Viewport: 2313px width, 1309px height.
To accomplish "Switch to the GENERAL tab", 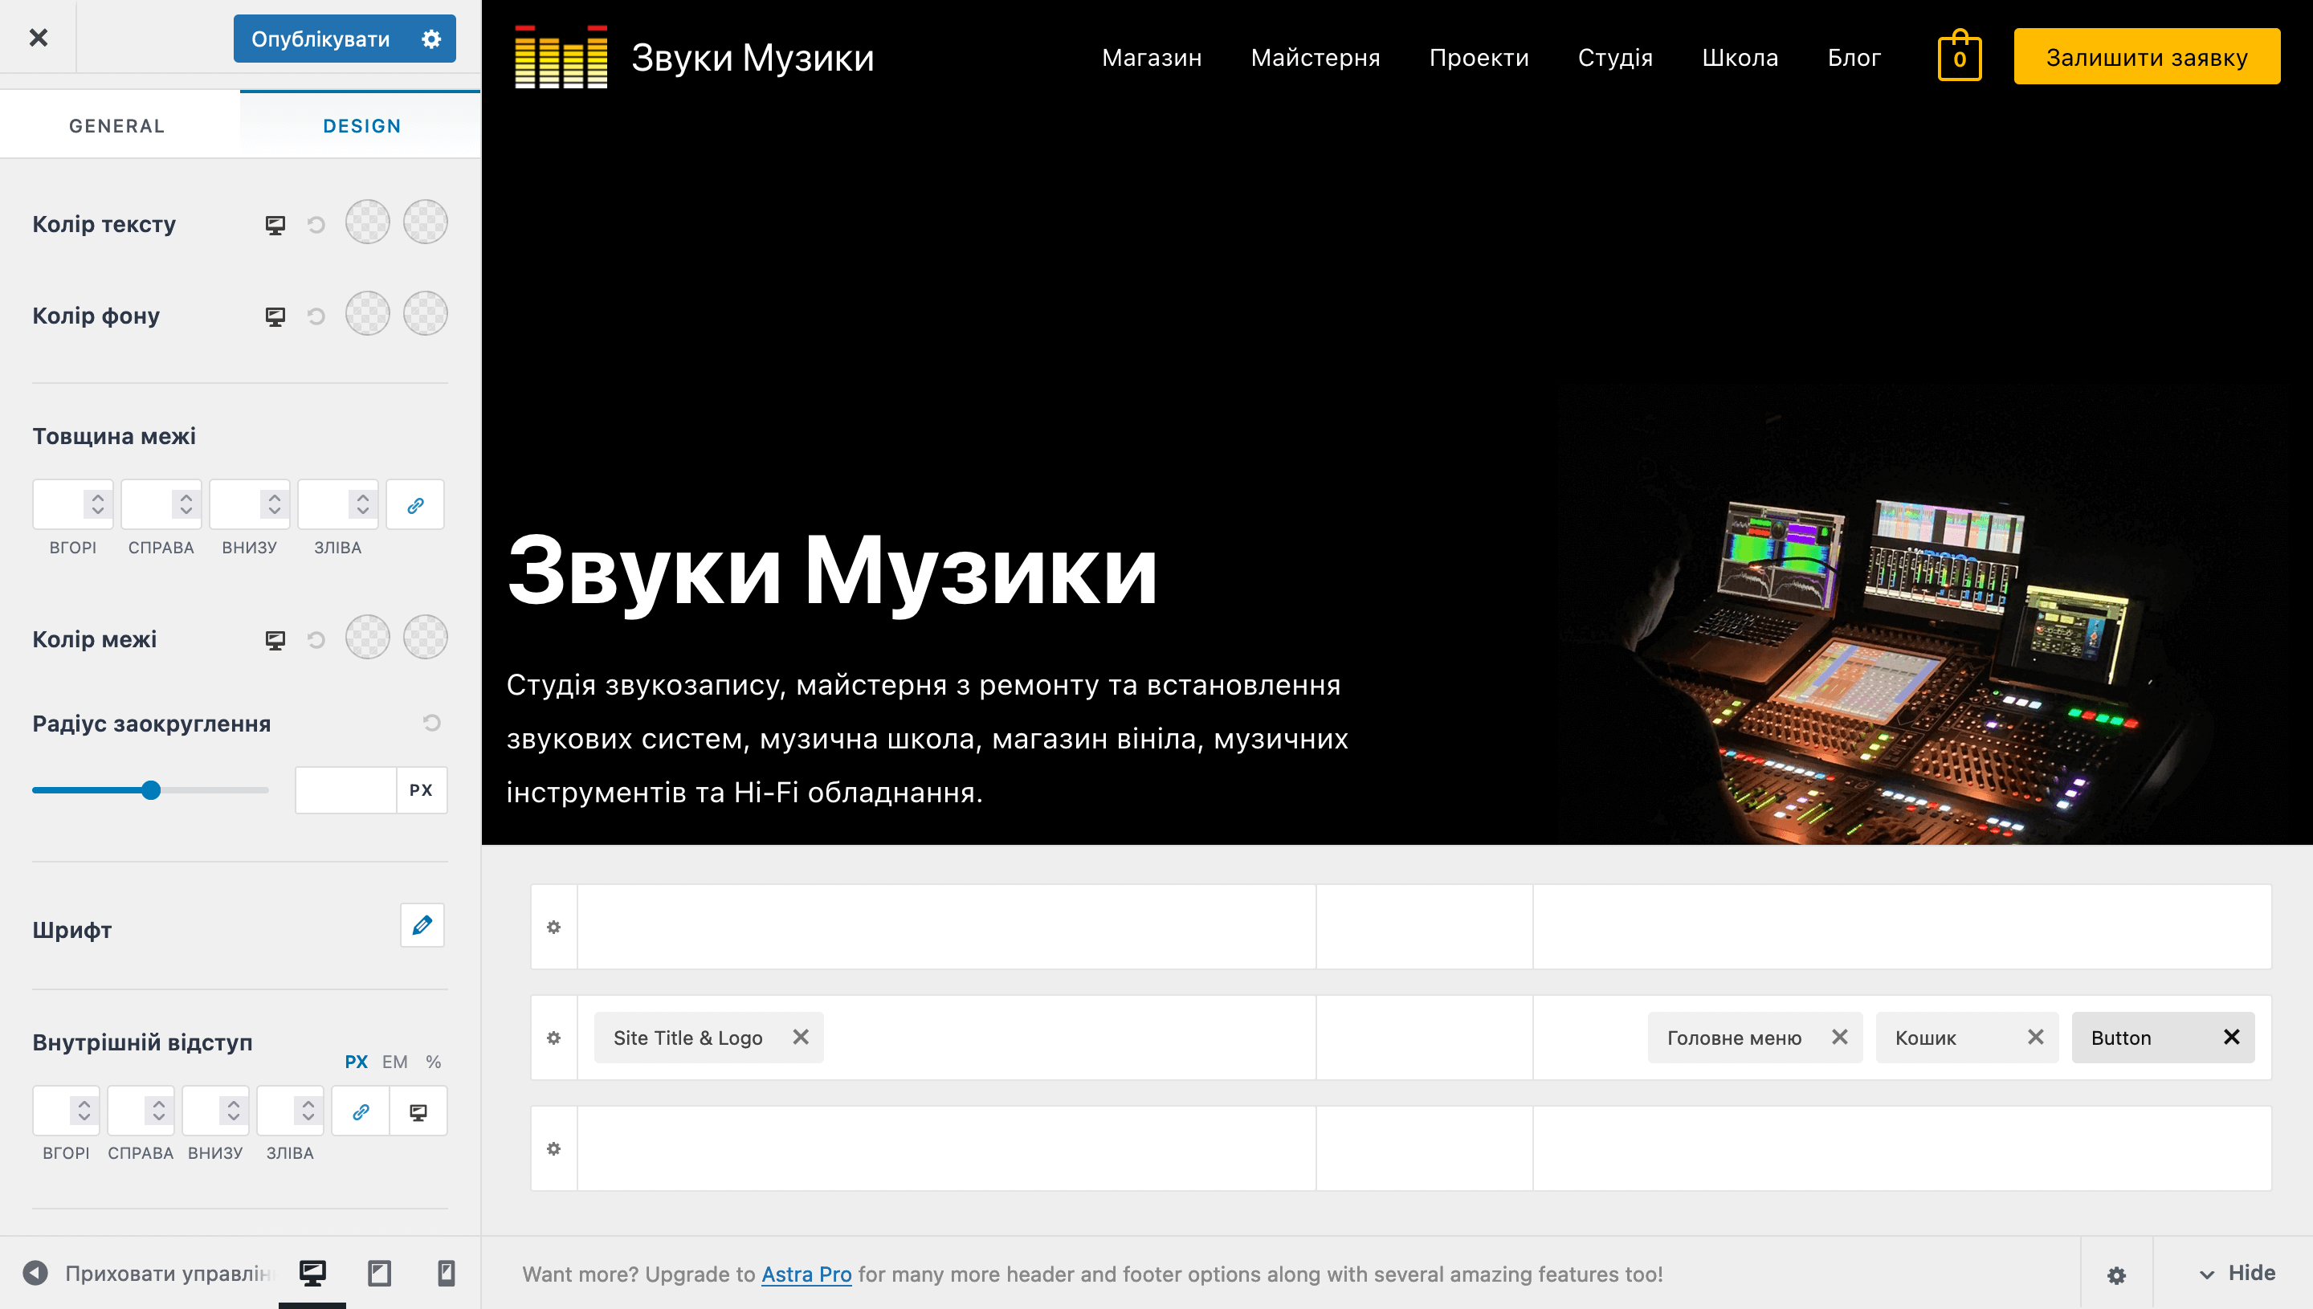I will [x=118, y=126].
